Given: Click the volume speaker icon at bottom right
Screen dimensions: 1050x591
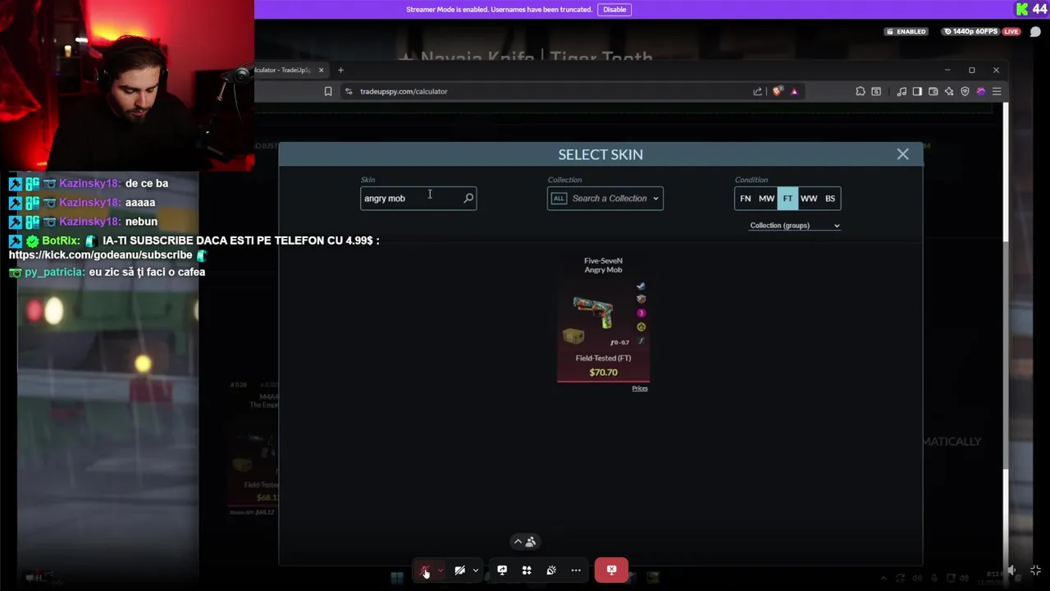Looking at the screenshot, I should (x=1011, y=570).
